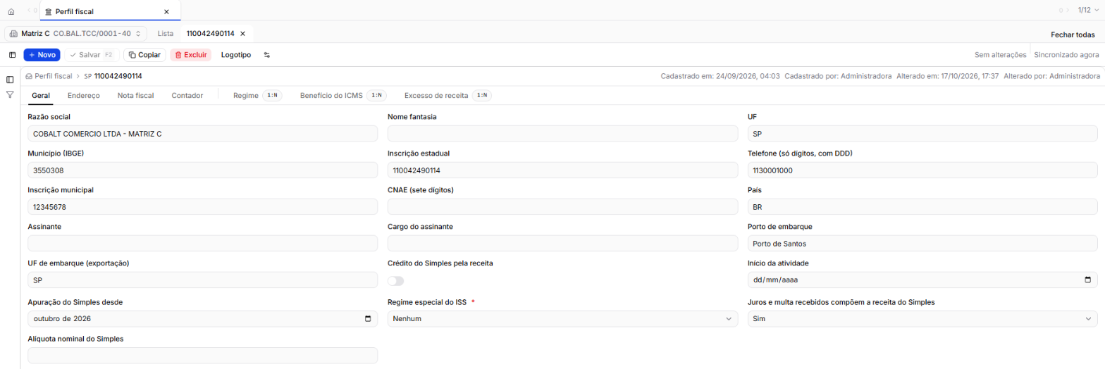This screenshot has width=1105, height=369.
Task: Open the Benefício do ICMS tab
Action: coord(343,95)
